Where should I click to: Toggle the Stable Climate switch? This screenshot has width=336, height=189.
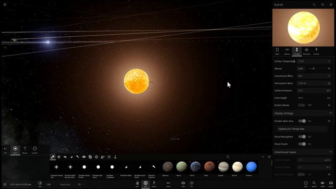coord(301,105)
